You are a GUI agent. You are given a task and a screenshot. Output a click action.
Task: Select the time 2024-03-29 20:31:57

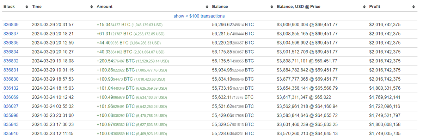pos(53,25)
